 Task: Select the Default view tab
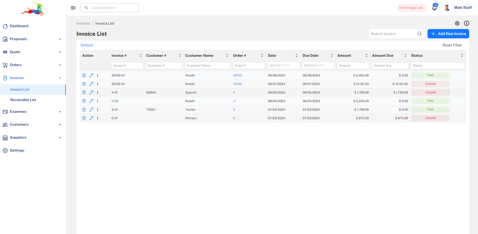click(x=87, y=45)
